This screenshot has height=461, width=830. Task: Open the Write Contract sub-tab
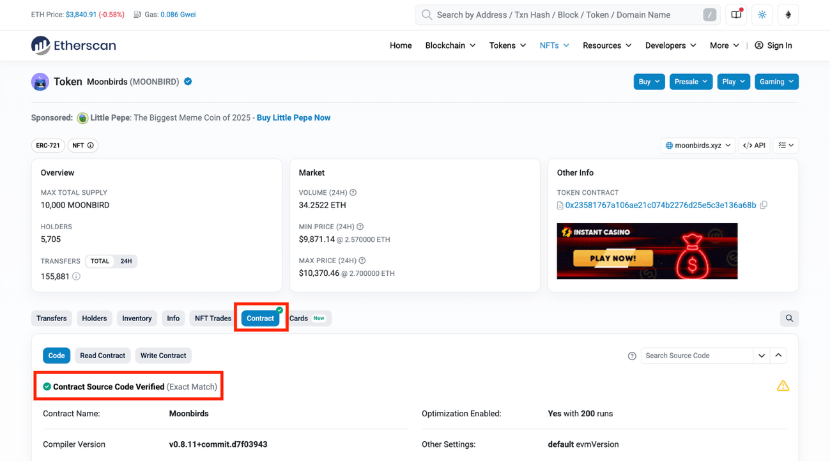(x=163, y=356)
